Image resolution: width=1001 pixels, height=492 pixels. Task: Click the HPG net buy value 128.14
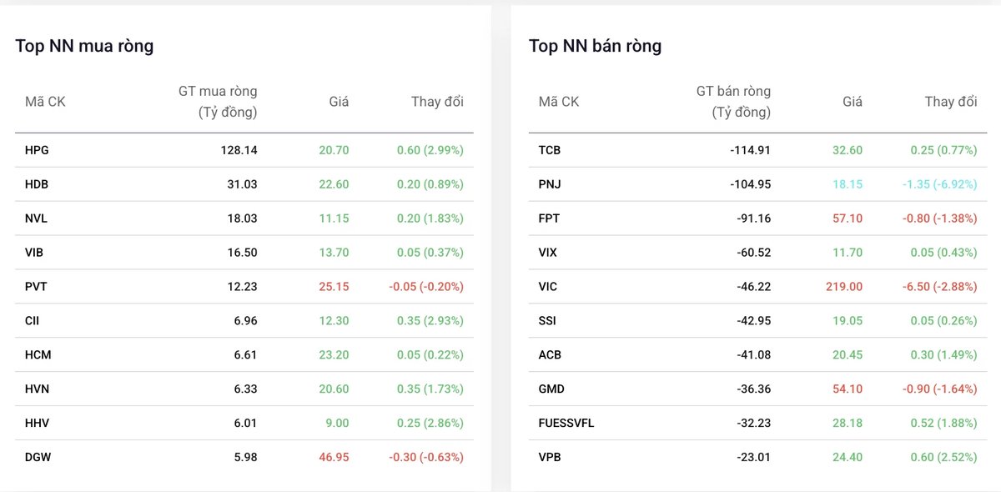click(239, 150)
